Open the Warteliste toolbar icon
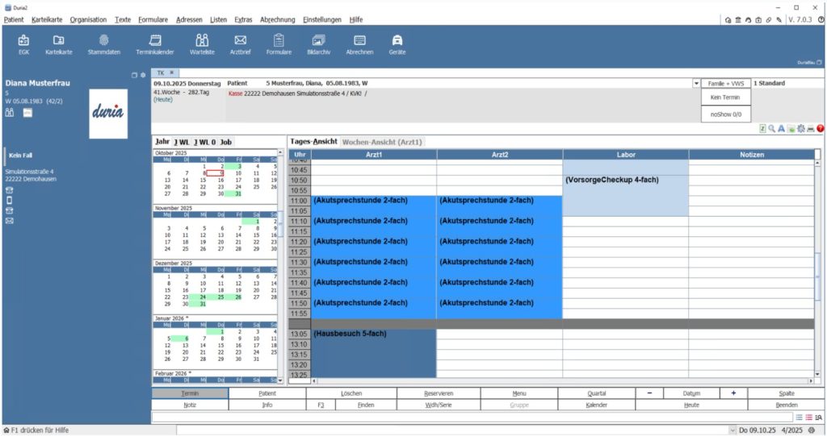The height and width of the screenshot is (436, 827). point(202,44)
